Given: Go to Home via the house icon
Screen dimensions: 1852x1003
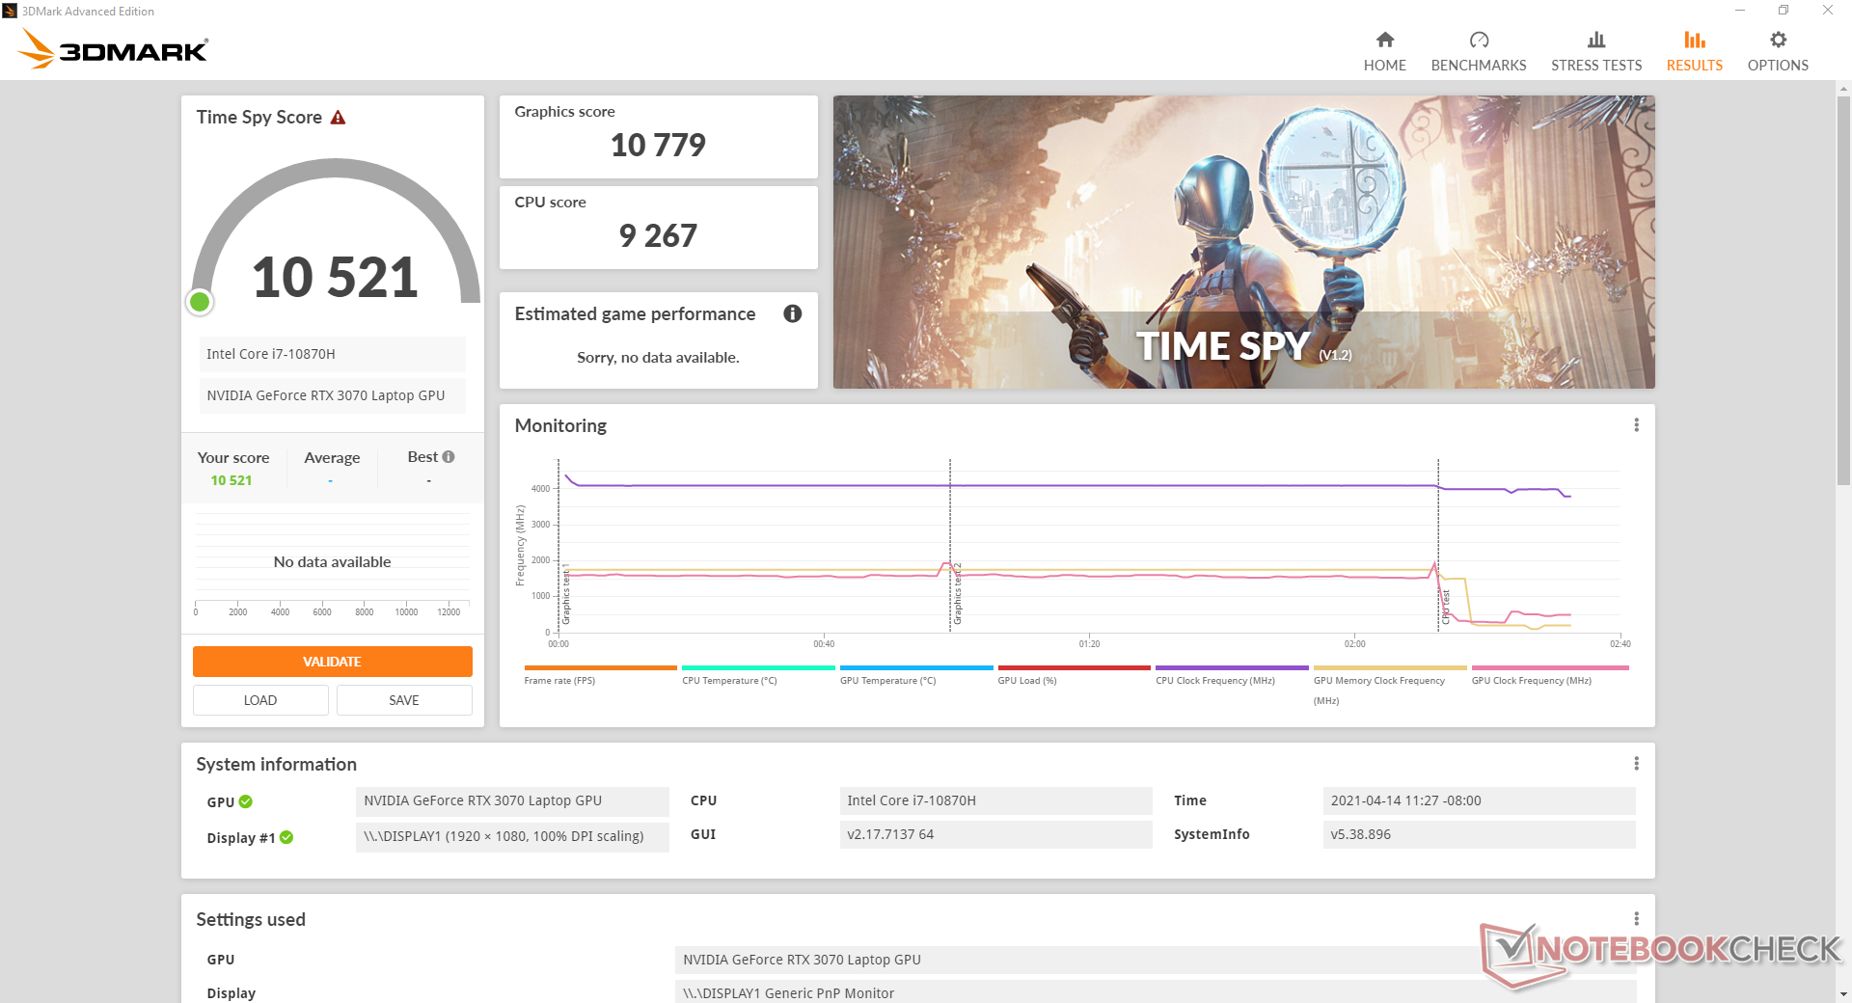Looking at the screenshot, I should [1384, 41].
